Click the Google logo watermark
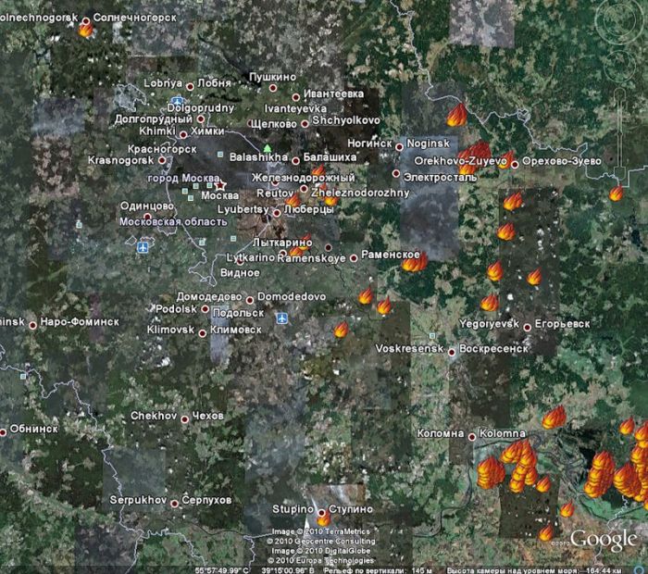The height and width of the screenshot is (574, 648). click(x=604, y=539)
